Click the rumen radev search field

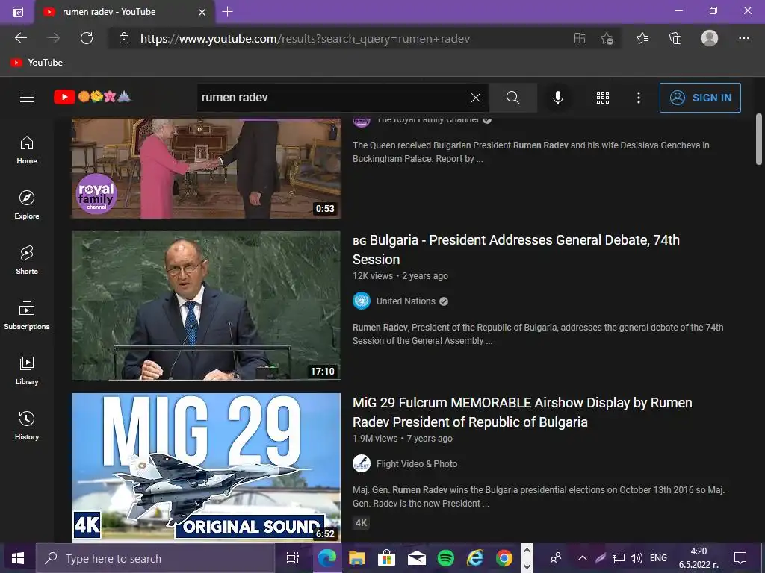pyautogui.click(x=332, y=98)
